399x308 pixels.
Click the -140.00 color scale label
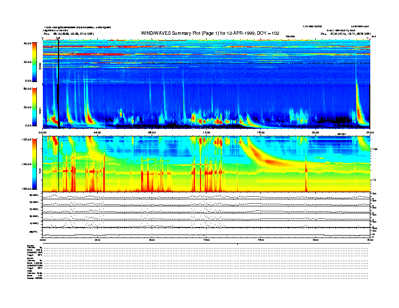pyautogui.click(x=26, y=164)
